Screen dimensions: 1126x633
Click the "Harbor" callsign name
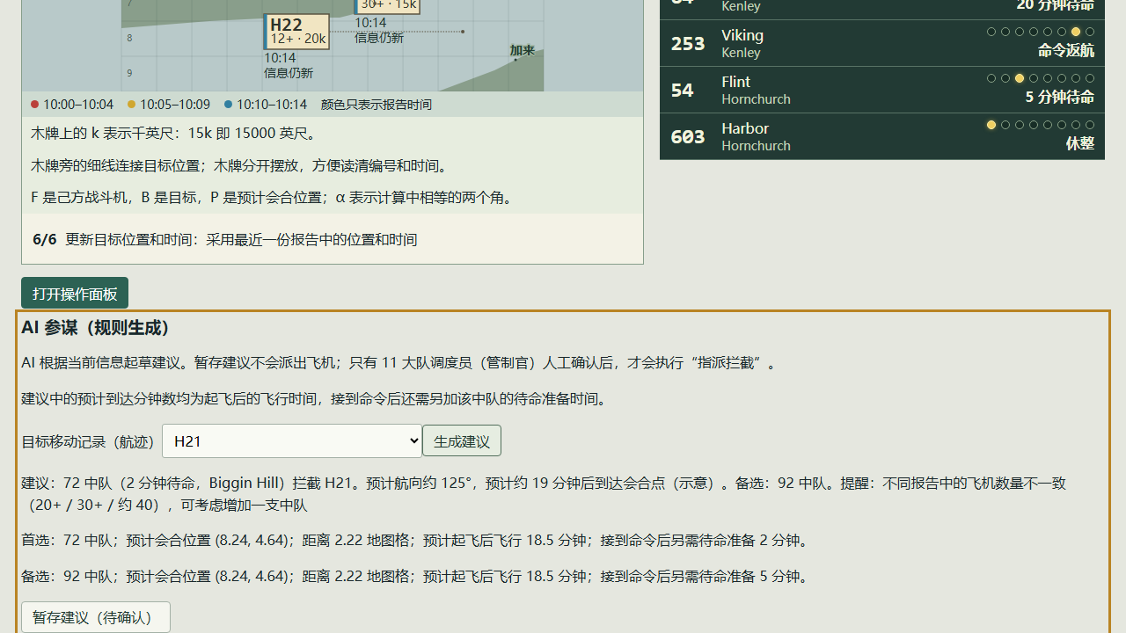[745, 128]
